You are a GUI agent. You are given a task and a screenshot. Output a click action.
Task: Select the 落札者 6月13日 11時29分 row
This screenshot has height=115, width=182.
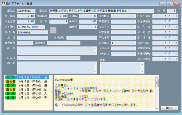(x=27, y=90)
